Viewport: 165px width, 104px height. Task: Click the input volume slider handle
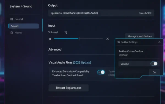tap(79, 39)
